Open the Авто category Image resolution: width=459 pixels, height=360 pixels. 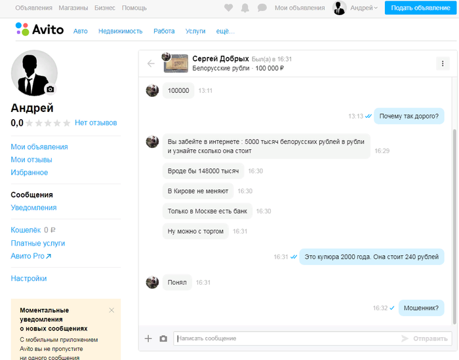[81, 31]
